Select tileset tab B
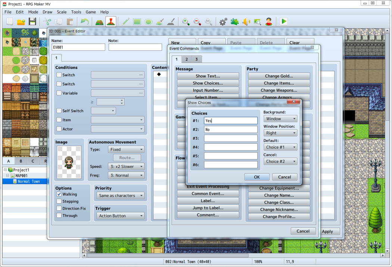Screen dimensions: 392x267 pyautogui.click(x=21, y=161)
